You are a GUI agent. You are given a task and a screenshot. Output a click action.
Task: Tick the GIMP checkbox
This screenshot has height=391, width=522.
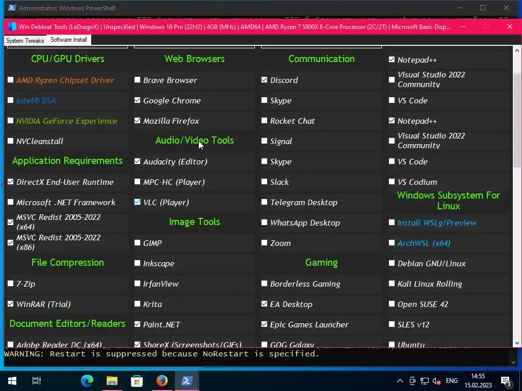[137, 243]
